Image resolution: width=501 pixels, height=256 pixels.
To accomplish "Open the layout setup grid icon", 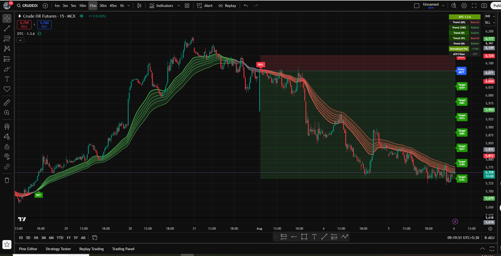I will (187, 6).
